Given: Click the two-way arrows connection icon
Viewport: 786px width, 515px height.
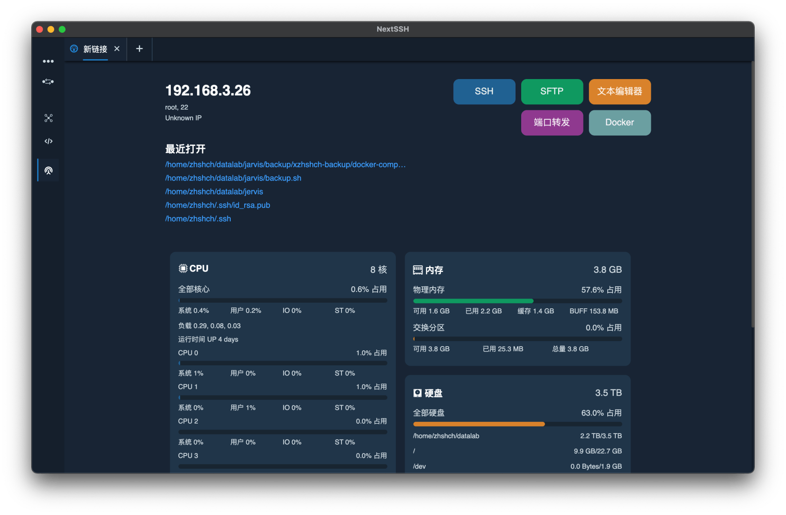Looking at the screenshot, I should point(48,82).
